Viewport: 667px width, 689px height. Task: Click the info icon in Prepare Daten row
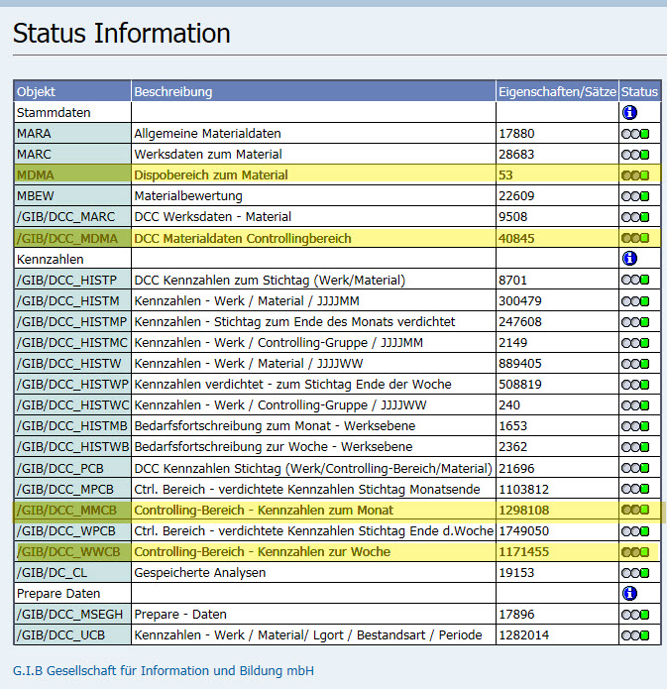[628, 593]
